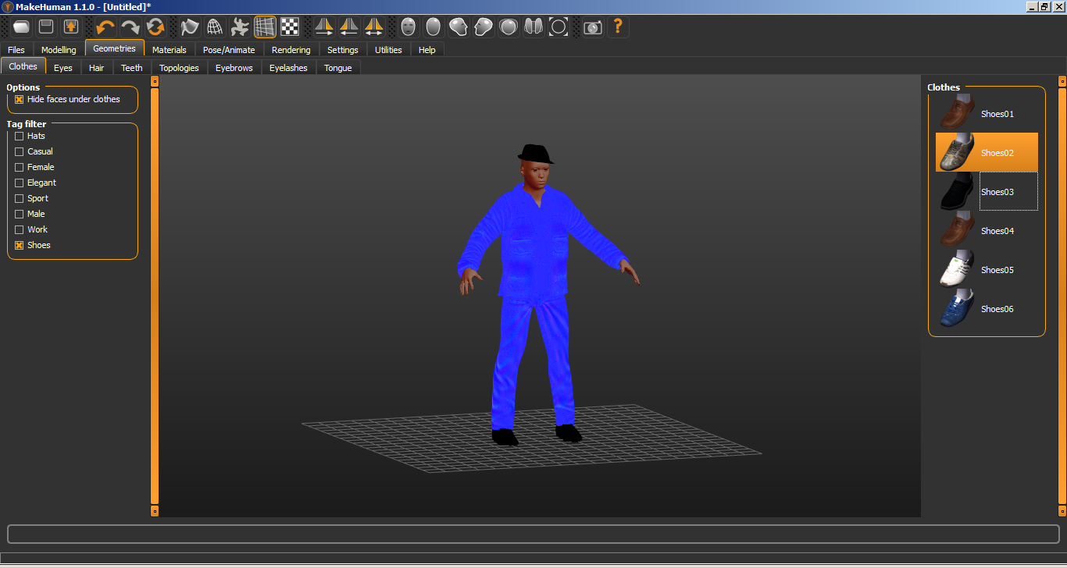Click the bottom status input field
Screen dimensions: 1067x568
point(533,534)
